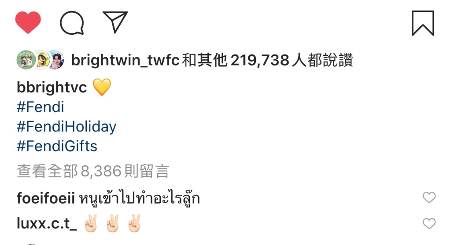Screen dimensions: 451x245
Task: Open the #FendiGifts hashtag
Action: pyautogui.click(x=57, y=146)
